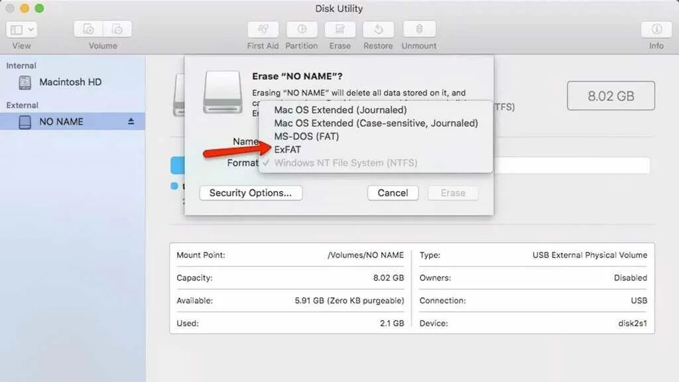The width and height of the screenshot is (679, 382).
Task: Open the Partition tool icon
Action: [x=302, y=29]
